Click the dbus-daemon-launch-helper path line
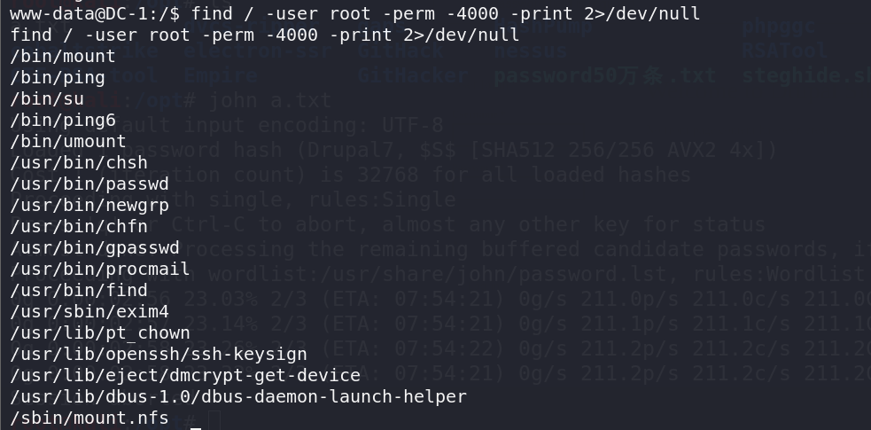 (x=237, y=396)
